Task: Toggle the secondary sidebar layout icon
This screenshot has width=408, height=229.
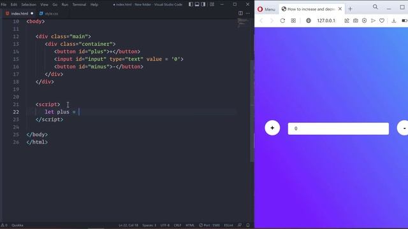Action: (x=203, y=4)
